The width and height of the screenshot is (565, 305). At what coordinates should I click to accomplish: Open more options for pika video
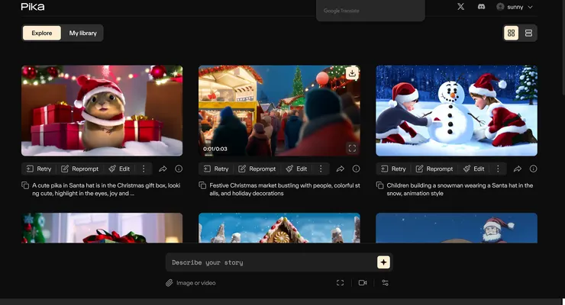144,169
